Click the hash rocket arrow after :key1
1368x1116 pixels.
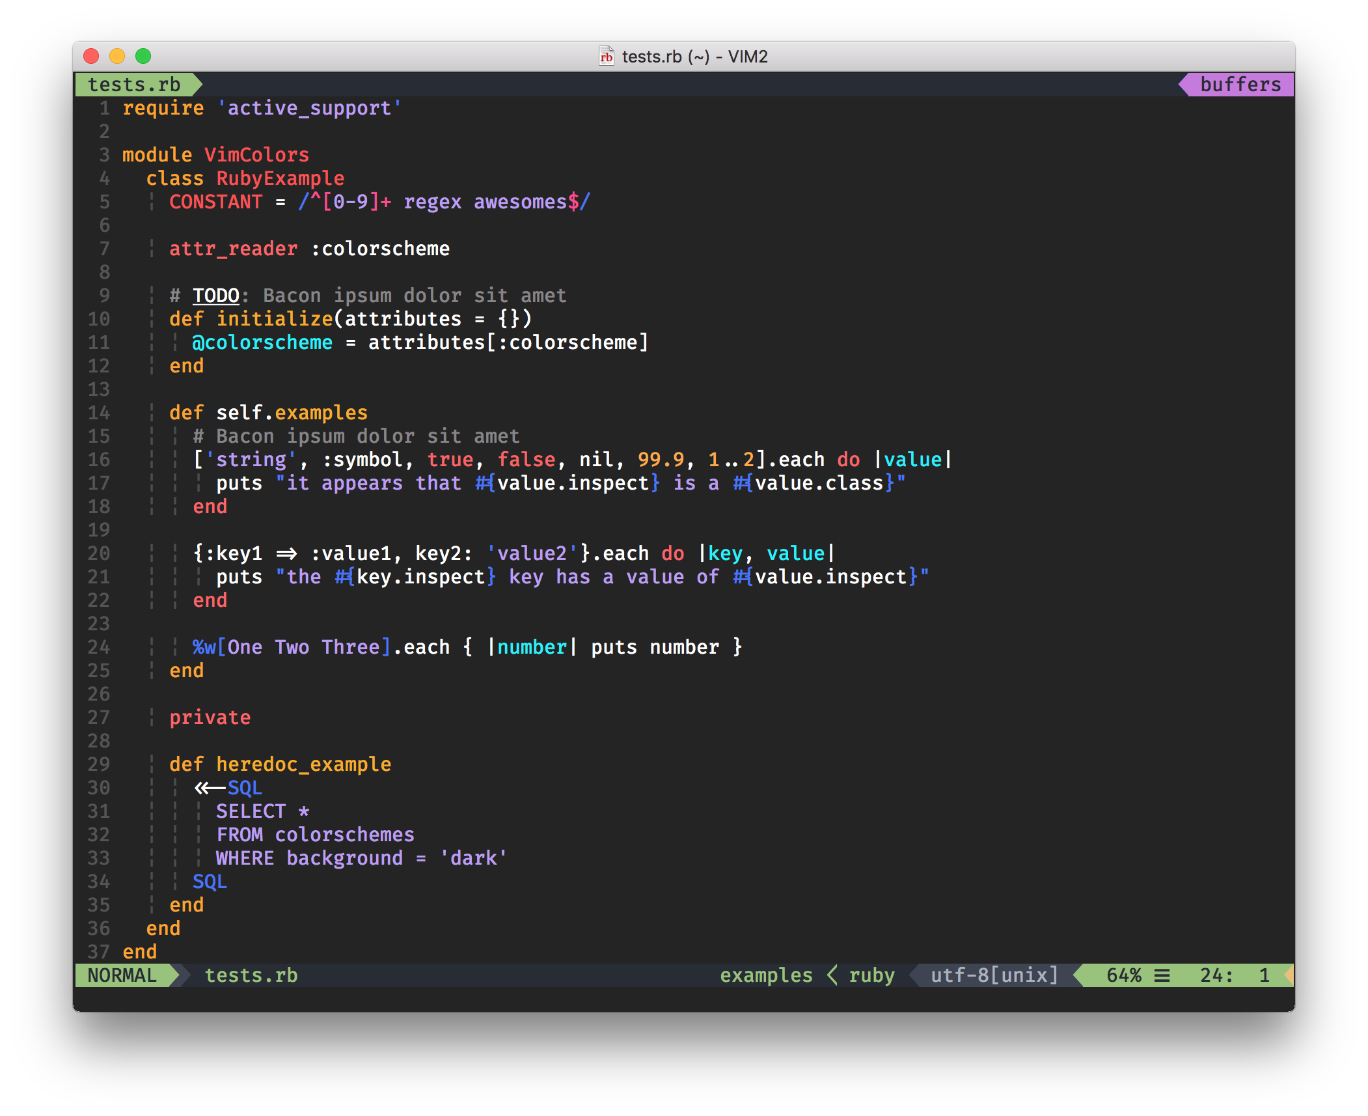[286, 554]
